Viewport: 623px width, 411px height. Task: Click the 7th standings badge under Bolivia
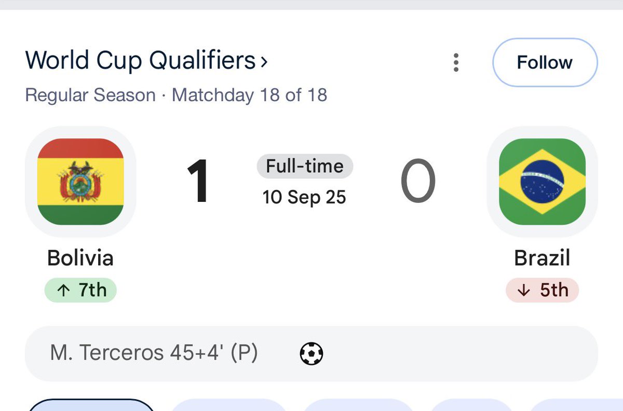[80, 291]
